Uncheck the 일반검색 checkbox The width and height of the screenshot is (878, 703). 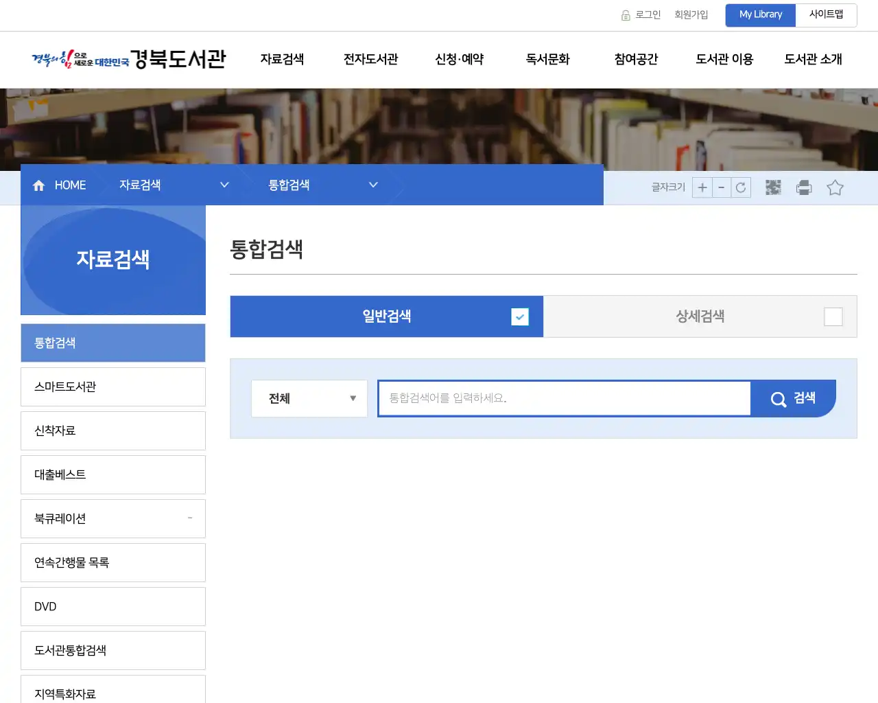(520, 316)
